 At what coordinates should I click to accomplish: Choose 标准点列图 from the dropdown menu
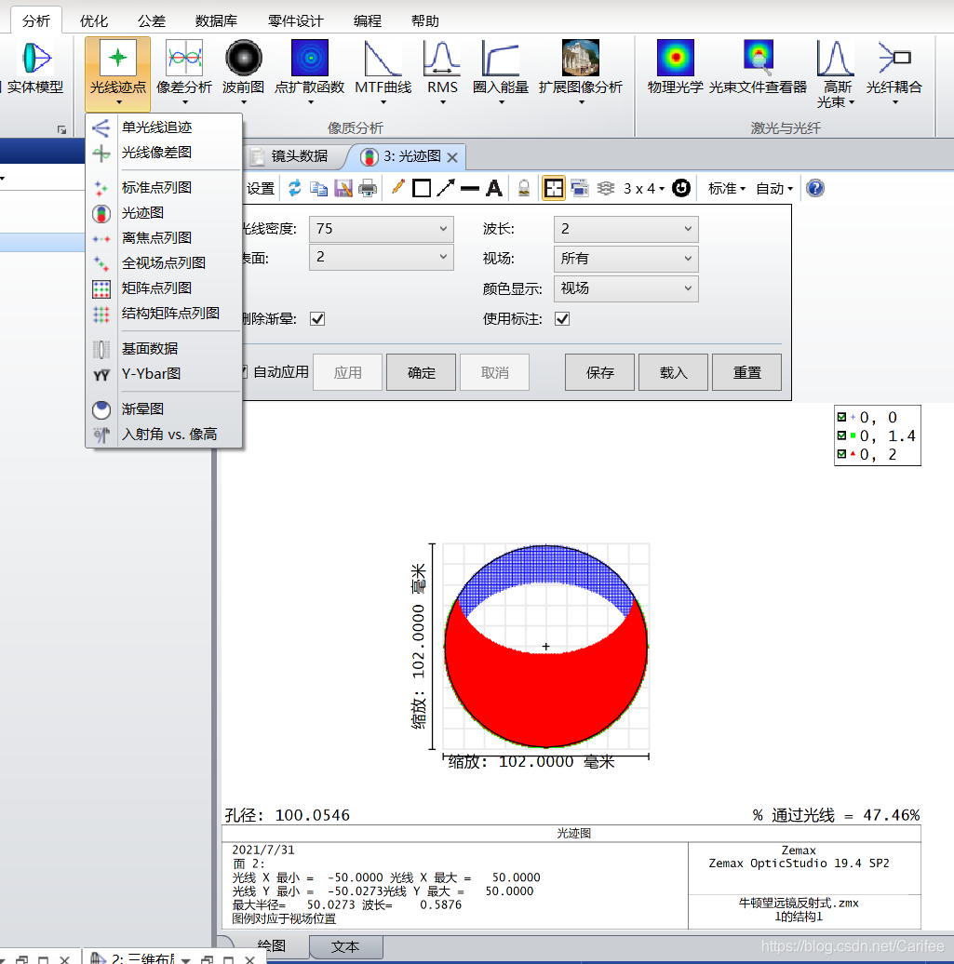164,188
